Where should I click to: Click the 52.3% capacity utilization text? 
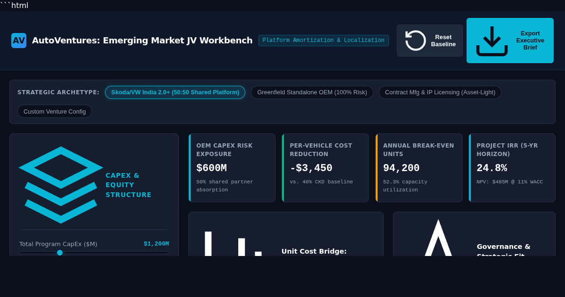point(405,186)
